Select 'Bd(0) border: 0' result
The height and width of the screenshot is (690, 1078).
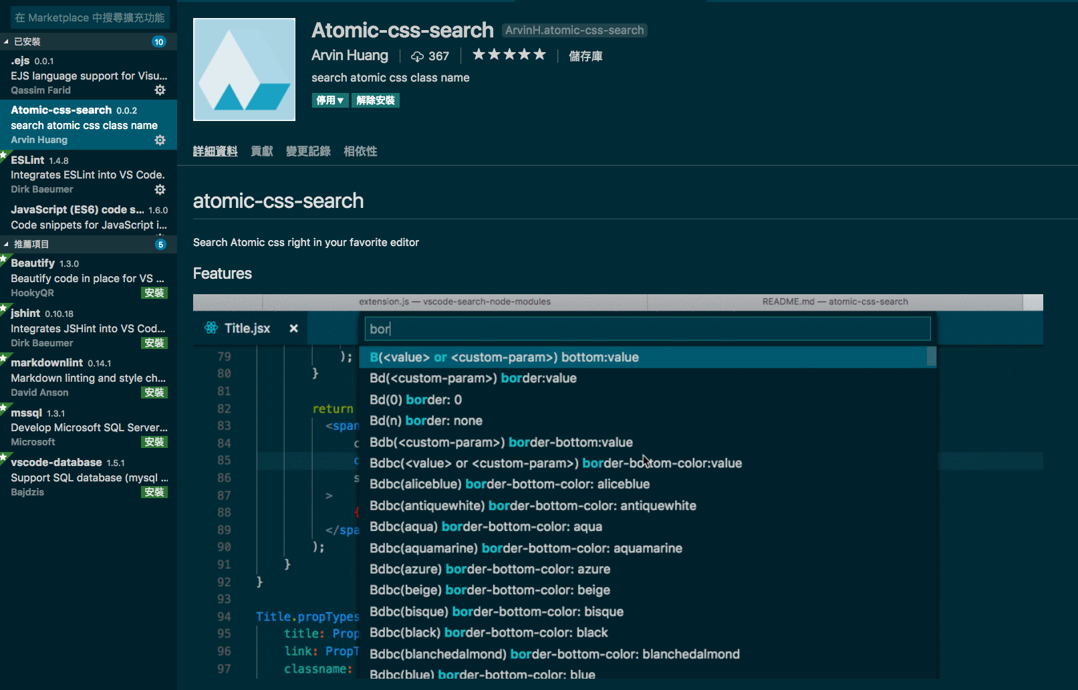[x=648, y=400]
